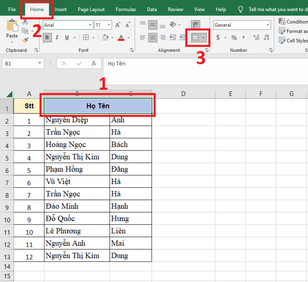308x282 pixels.
Task: Apply fill color bucket
Action: click(105, 37)
